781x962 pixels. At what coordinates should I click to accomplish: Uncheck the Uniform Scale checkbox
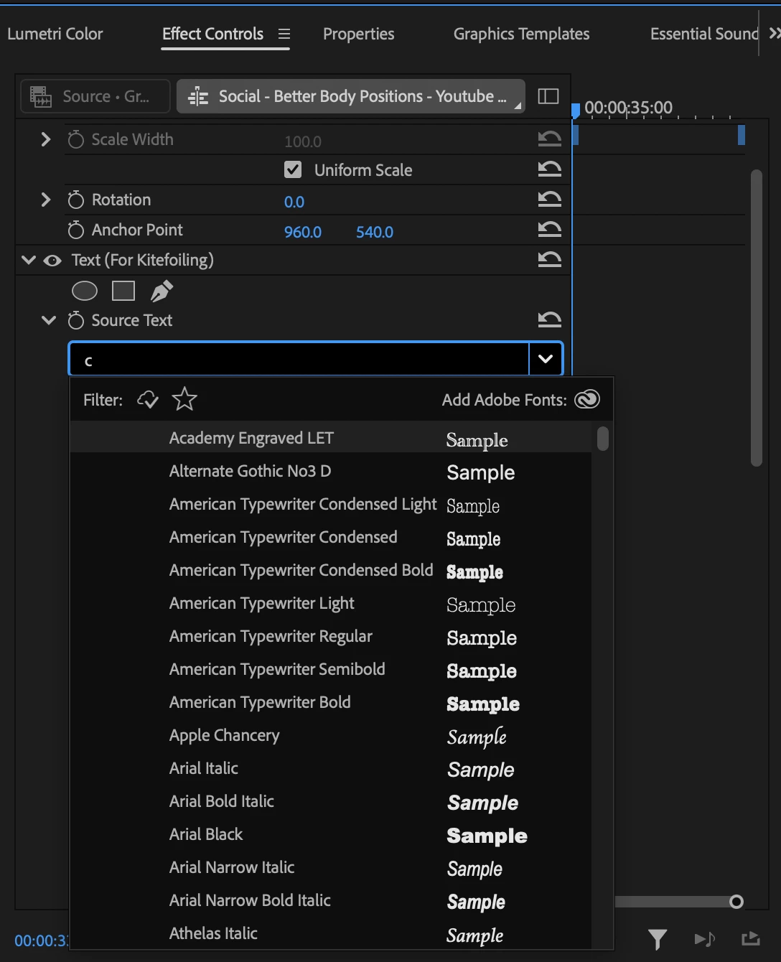tap(293, 169)
